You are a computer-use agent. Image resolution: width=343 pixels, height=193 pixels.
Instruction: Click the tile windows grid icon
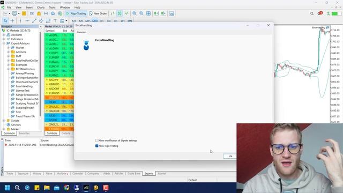(x=148, y=13)
